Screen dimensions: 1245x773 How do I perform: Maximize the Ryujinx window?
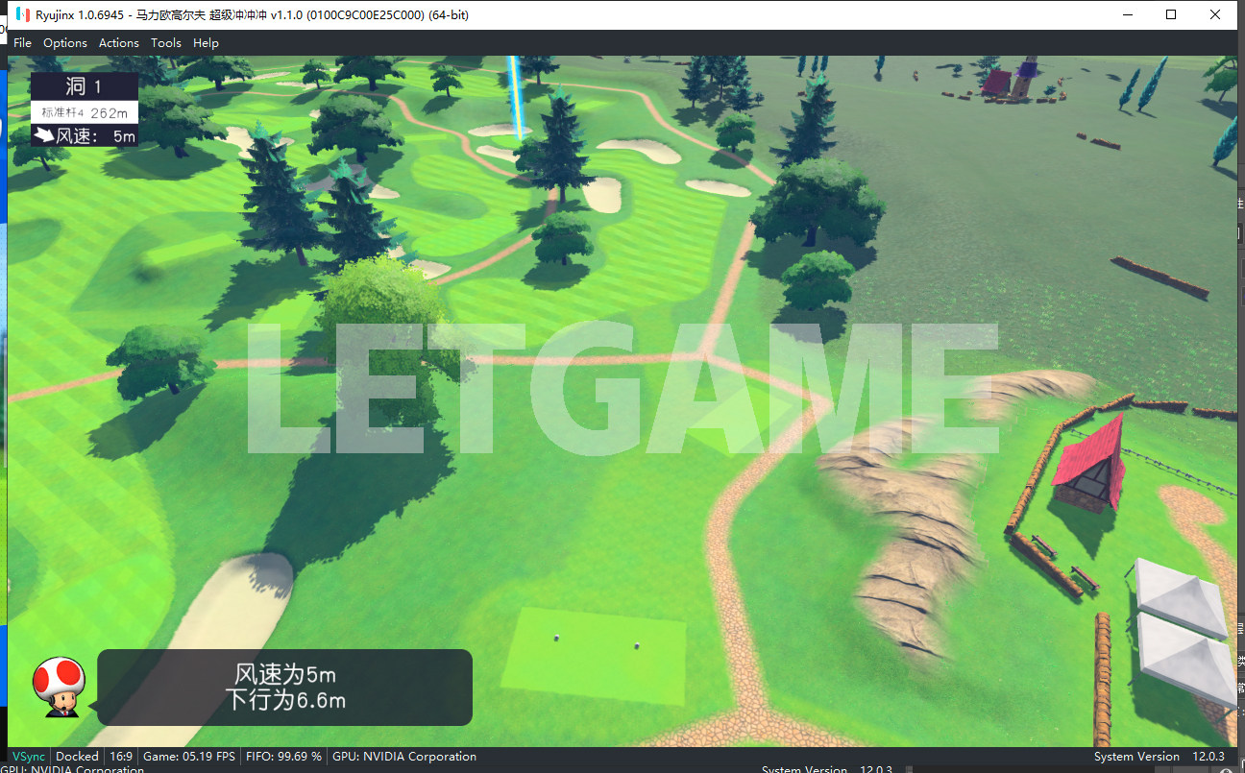click(x=1171, y=14)
